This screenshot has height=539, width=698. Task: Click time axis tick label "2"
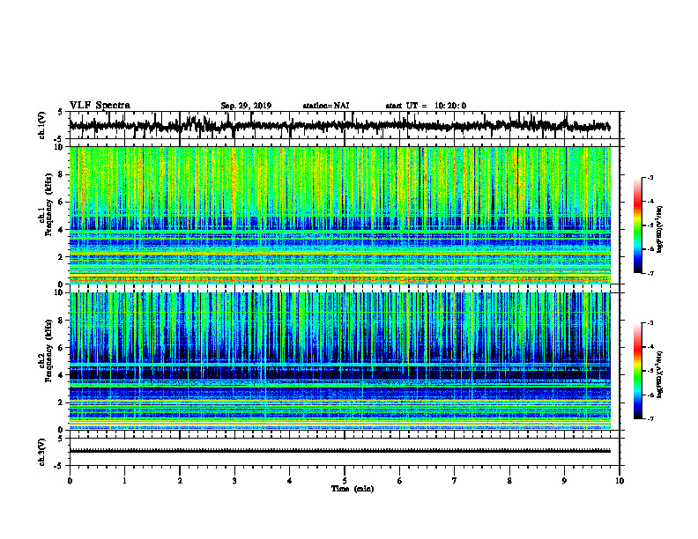180,481
